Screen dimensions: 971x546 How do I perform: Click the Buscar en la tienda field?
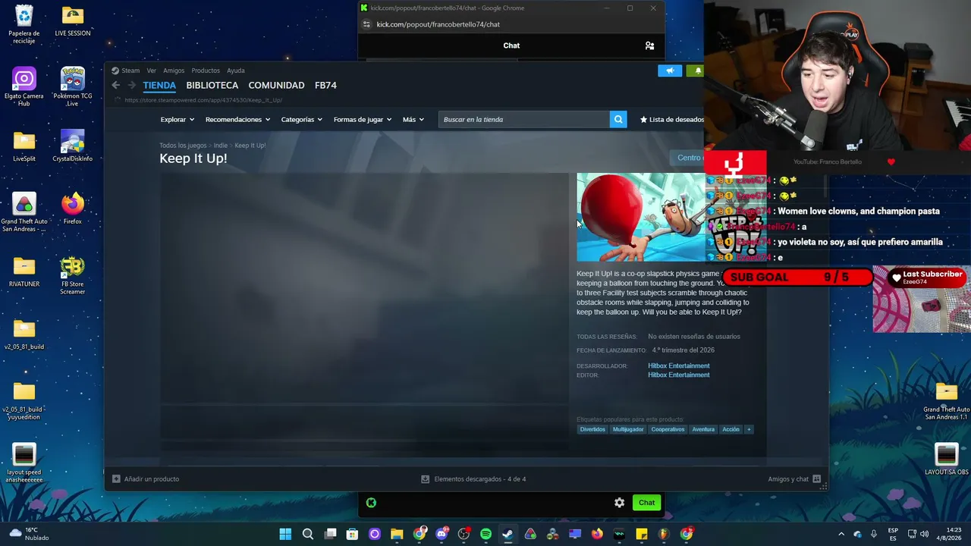[x=524, y=119]
